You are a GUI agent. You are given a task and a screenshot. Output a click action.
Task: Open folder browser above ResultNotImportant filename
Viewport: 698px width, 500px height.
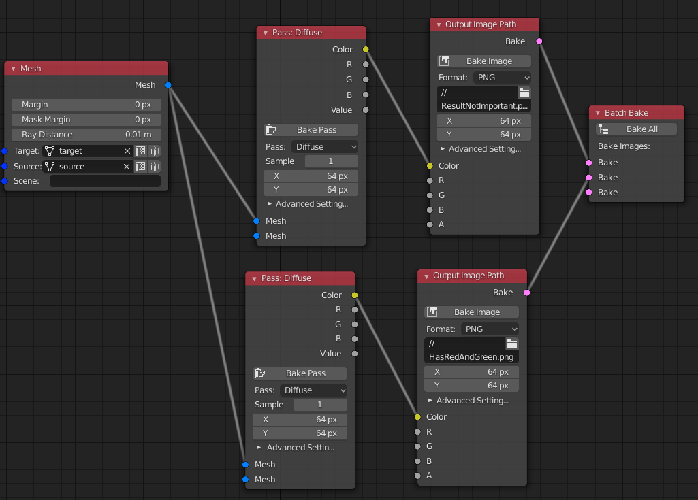524,93
